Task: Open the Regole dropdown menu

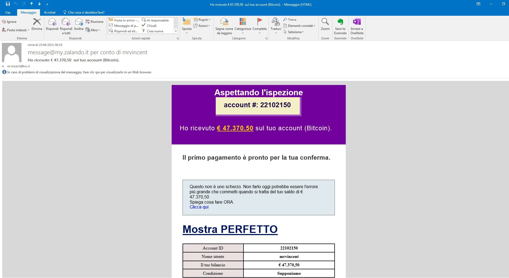Action: (202, 20)
